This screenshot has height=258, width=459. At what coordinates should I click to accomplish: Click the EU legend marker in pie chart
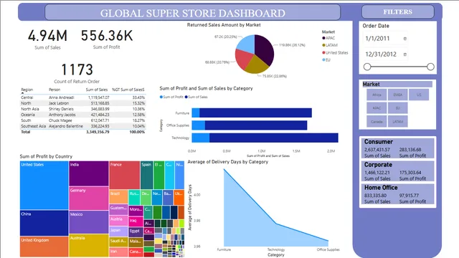point(323,59)
